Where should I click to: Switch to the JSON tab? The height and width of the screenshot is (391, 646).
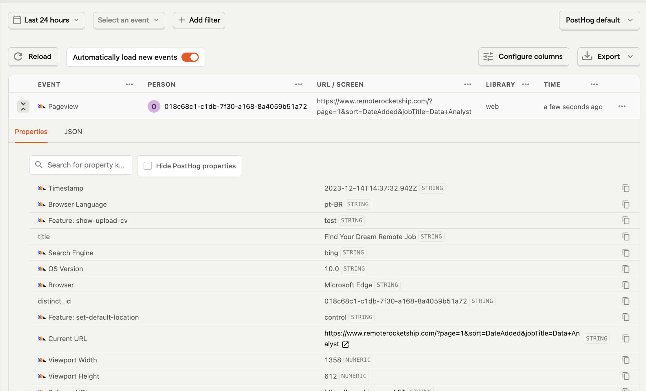[73, 132]
